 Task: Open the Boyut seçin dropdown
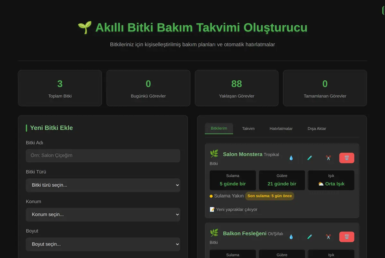click(x=103, y=244)
